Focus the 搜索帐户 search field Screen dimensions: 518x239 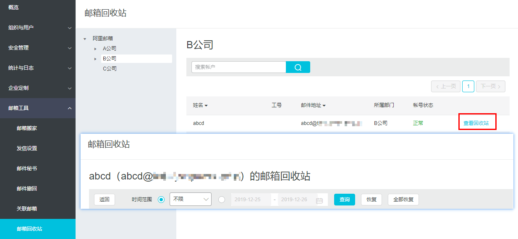coord(238,67)
